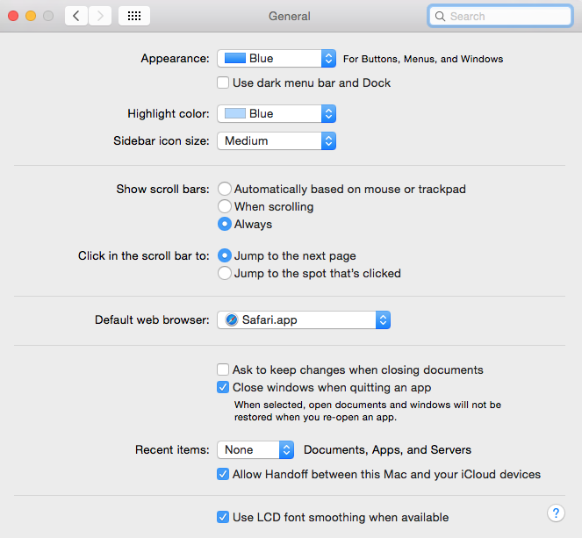
Task: Open the Appearance dropdown set to Blue
Action: 277,58
